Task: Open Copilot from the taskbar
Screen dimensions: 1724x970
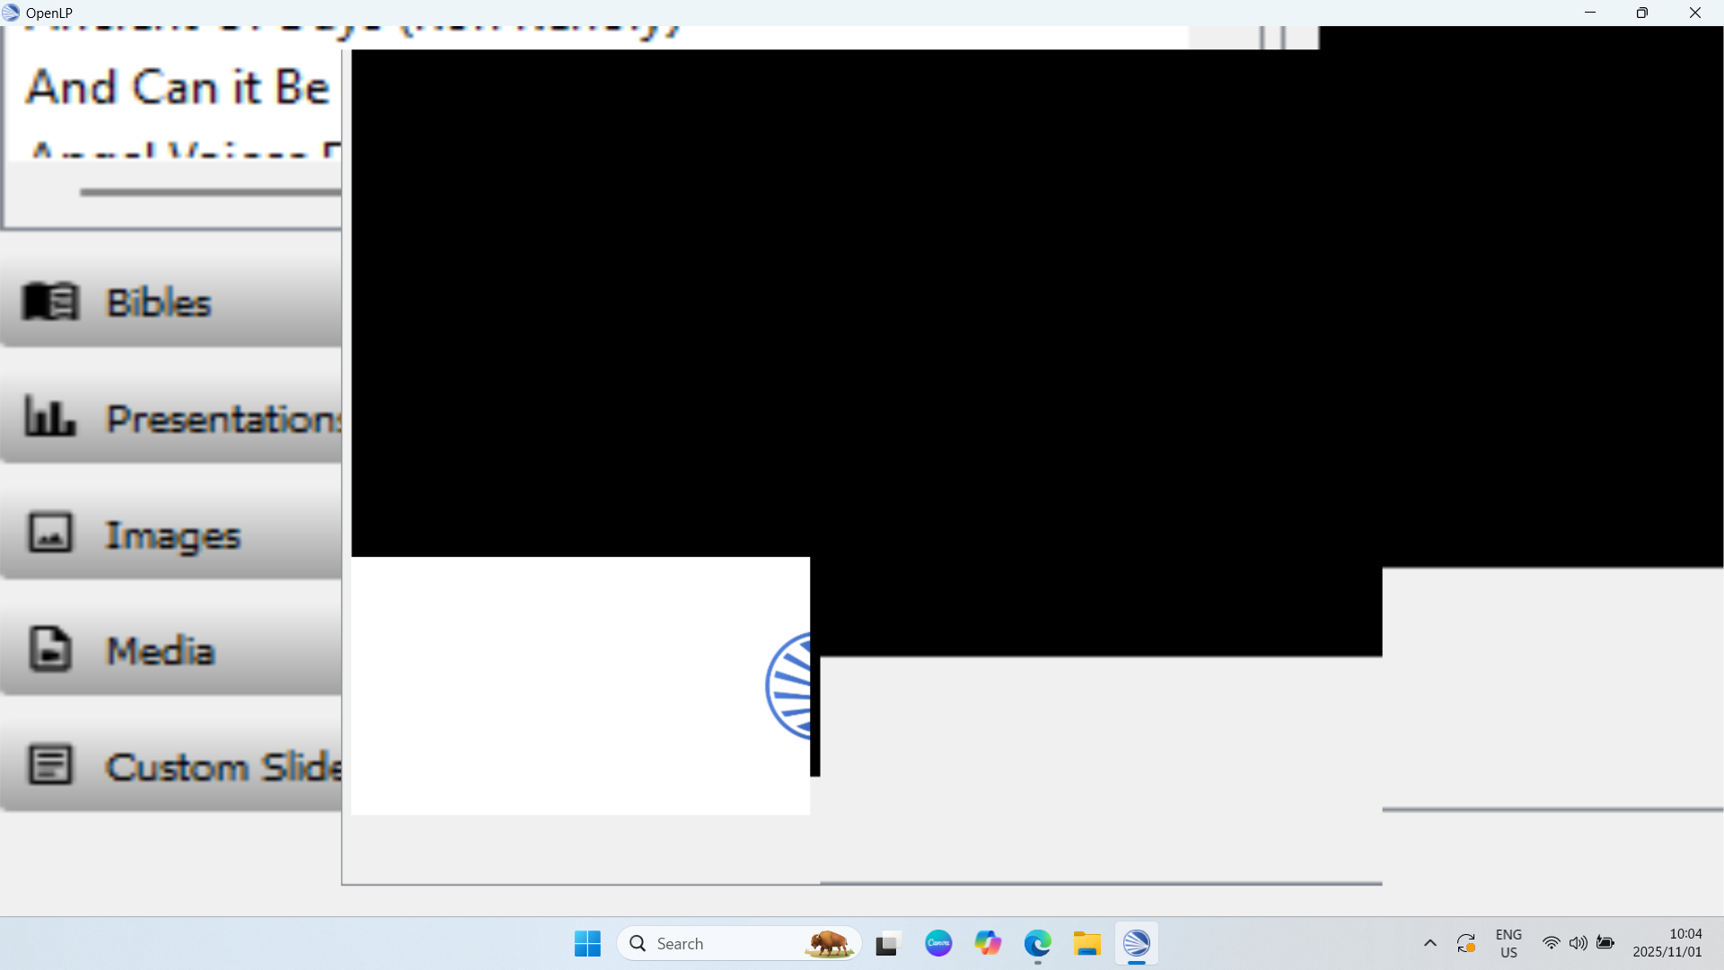Action: pyautogui.click(x=988, y=943)
